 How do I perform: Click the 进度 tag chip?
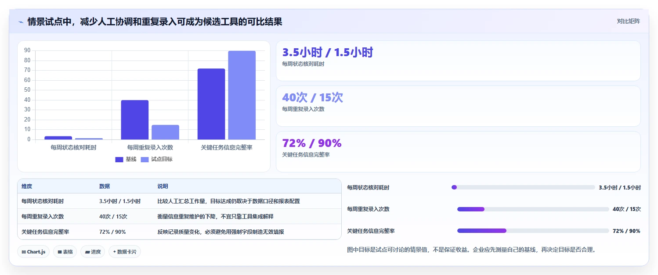(93, 252)
